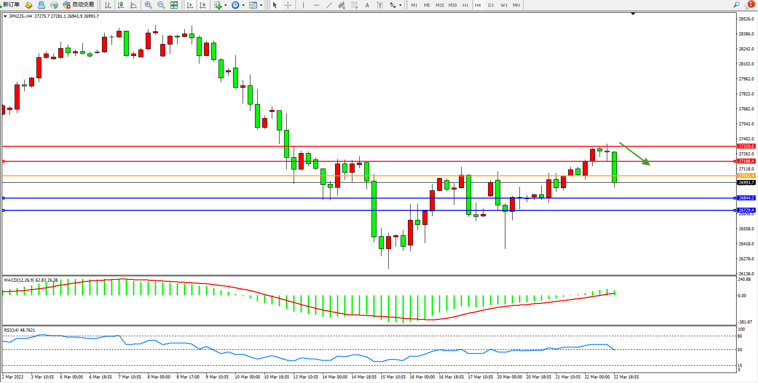Screen dimensions: 758x383
Task: Switch to the M15 timeframe
Action: [x=439, y=5]
